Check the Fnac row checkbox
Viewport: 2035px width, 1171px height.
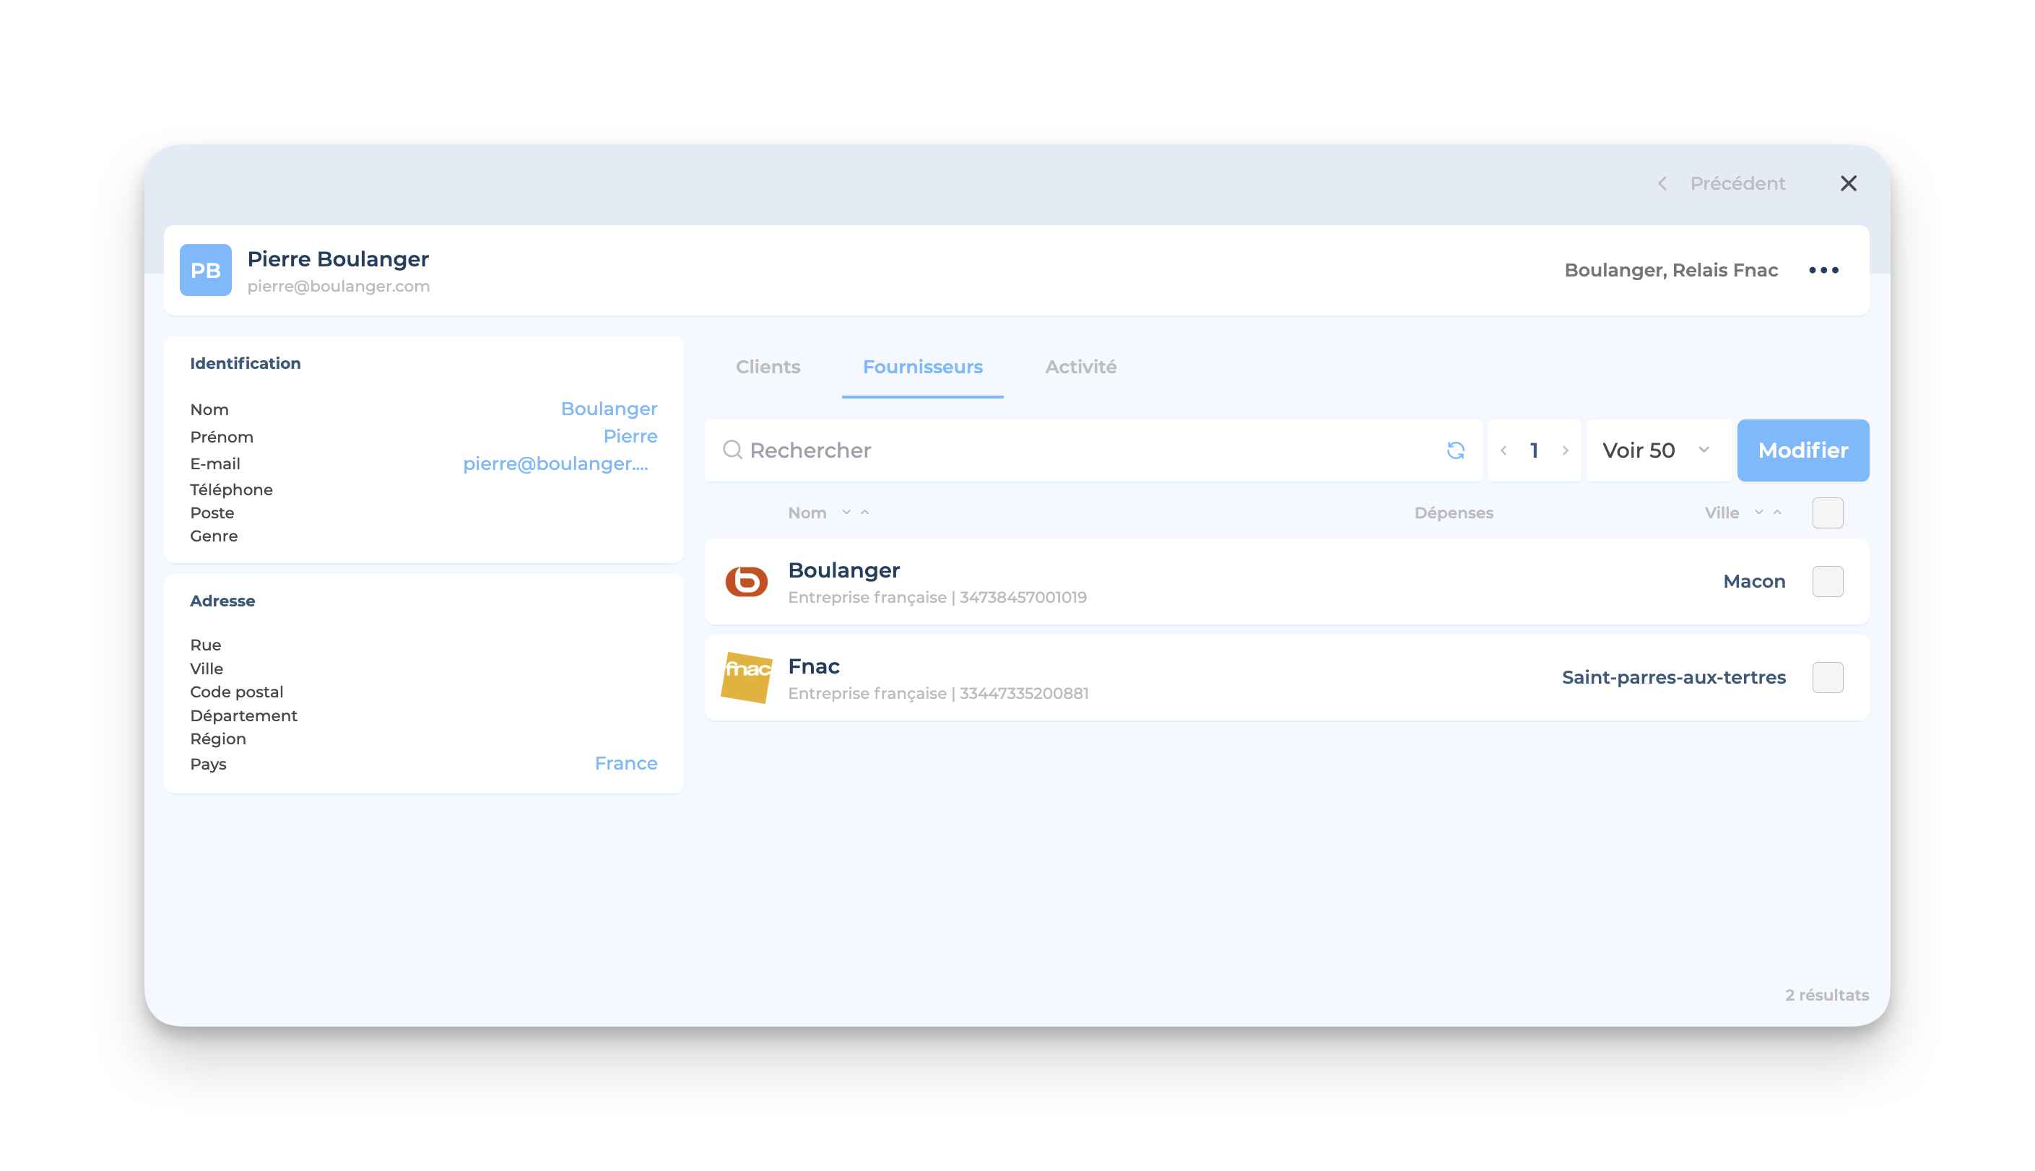(1828, 677)
